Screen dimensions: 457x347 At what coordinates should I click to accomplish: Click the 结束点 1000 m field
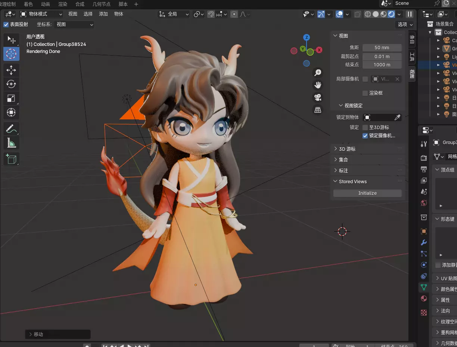pos(382,65)
